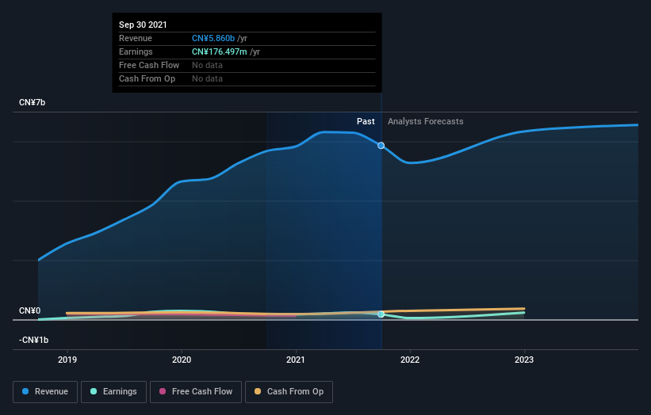This screenshot has width=651, height=415.
Task: Click the 2023 x-axis label
Action: tap(524, 360)
